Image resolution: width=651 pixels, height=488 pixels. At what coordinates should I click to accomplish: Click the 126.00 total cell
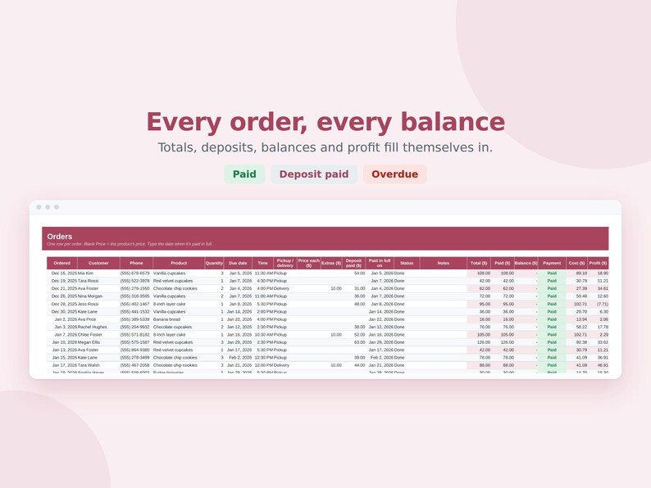[483, 342]
